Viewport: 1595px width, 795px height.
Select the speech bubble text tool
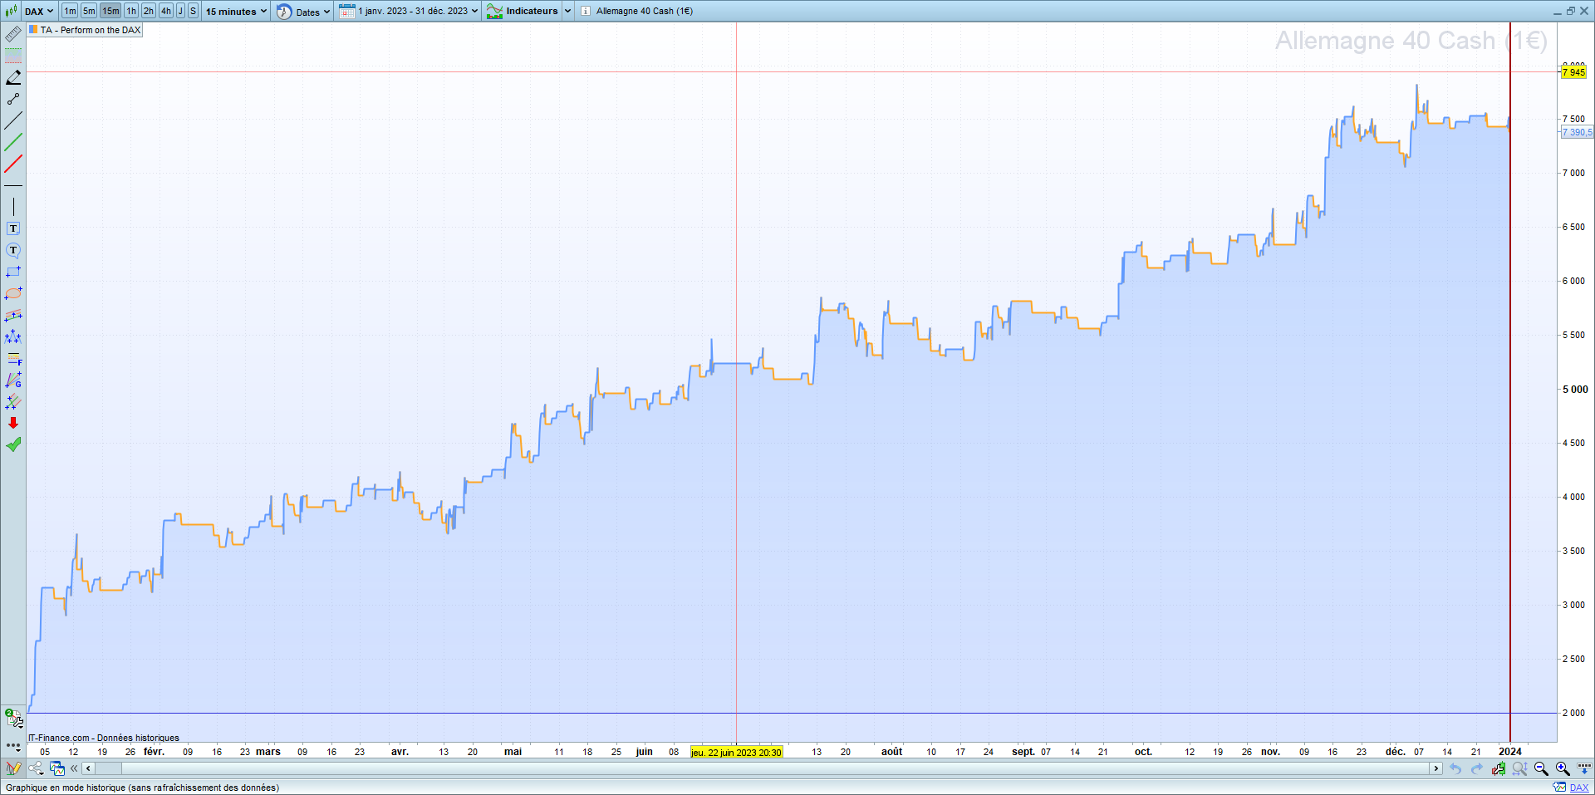(x=13, y=250)
